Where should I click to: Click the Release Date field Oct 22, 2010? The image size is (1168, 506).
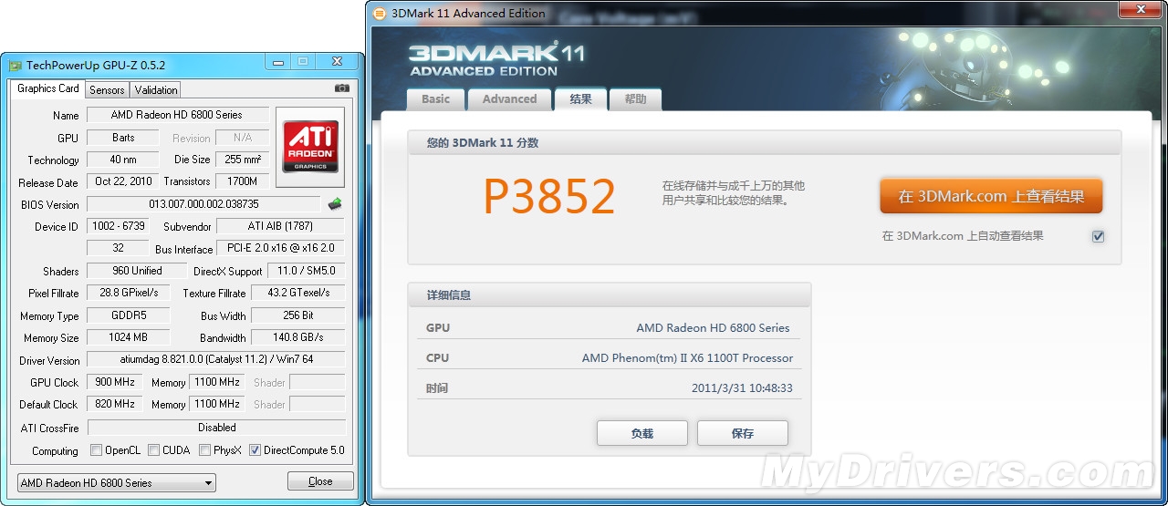pyautogui.click(x=123, y=181)
